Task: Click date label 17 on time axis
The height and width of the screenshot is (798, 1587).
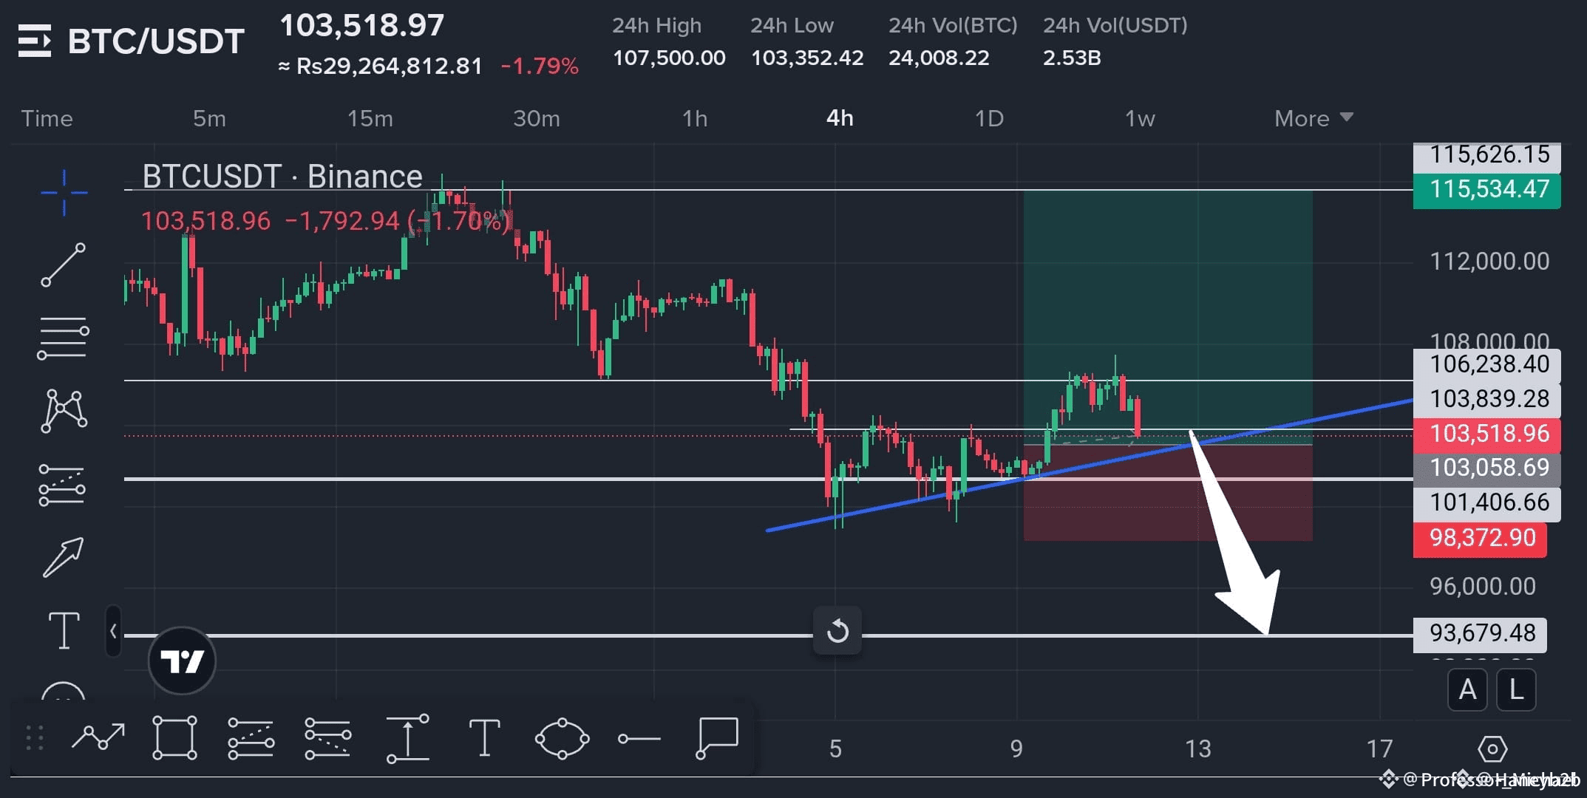Action: click(1379, 749)
